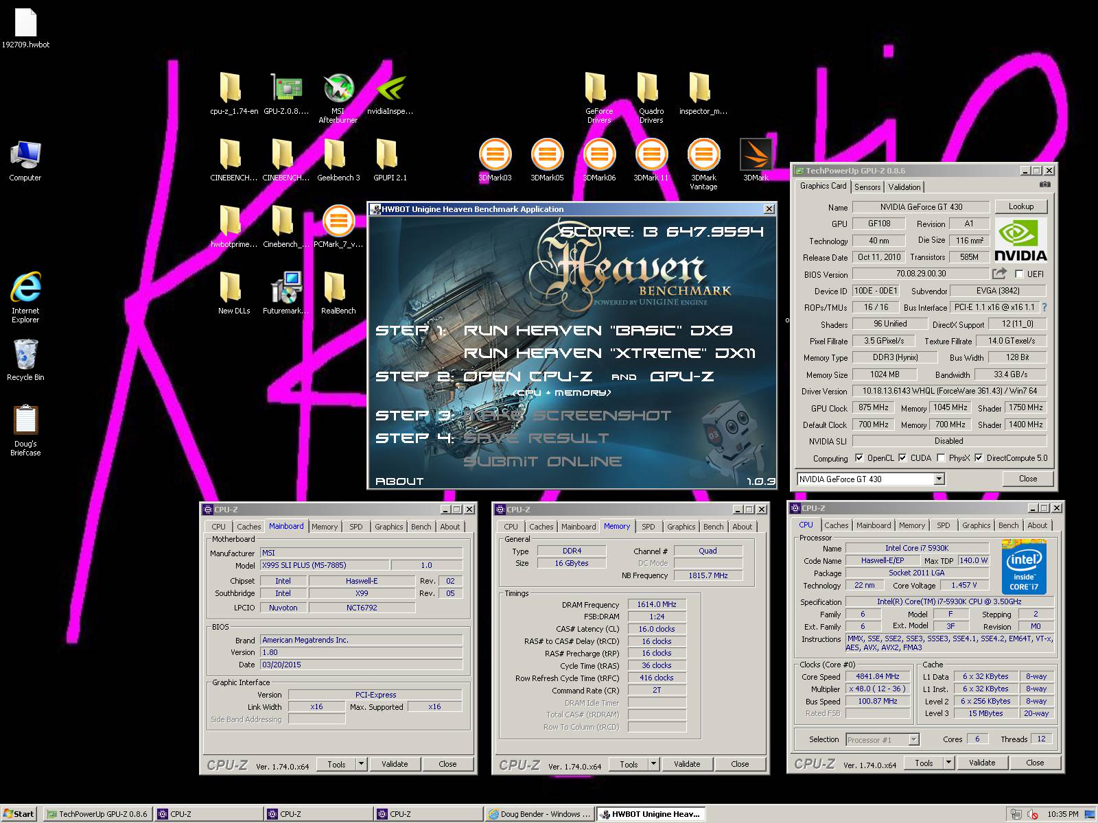Launch 3DMark Vantage desktop shortcut
This screenshot has width=1098, height=823.
[x=703, y=164]
